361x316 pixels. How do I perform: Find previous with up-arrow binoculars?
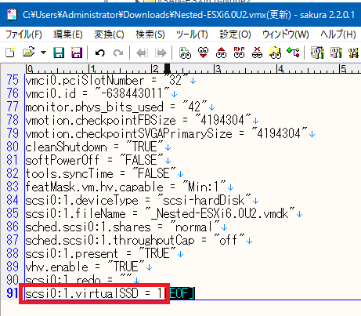[221, 53]
